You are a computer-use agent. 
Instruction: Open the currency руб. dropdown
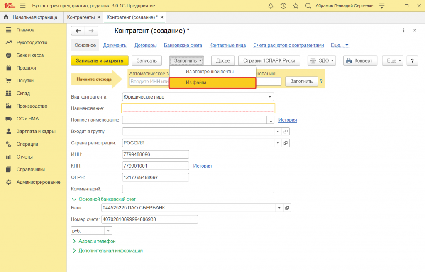[109, 231]
